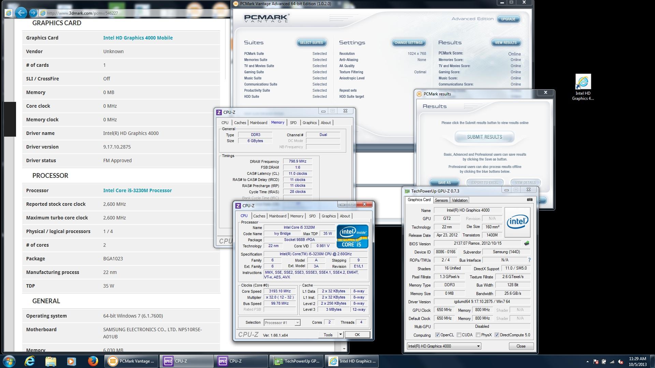Screen dimensions: 655x368
Task: Toggle the PhysX checkbox in GPU-Z
Action: [x=478, y=335]
